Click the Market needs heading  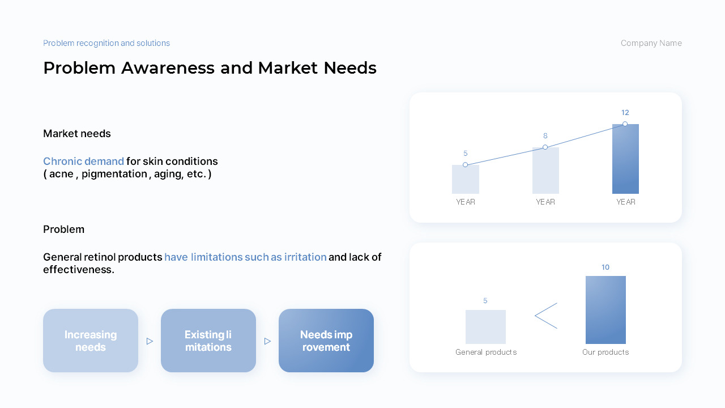pyautogui.click(x=77, y=134)
